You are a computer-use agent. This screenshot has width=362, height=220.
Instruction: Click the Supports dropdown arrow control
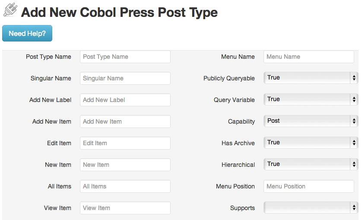coord(354,207)
